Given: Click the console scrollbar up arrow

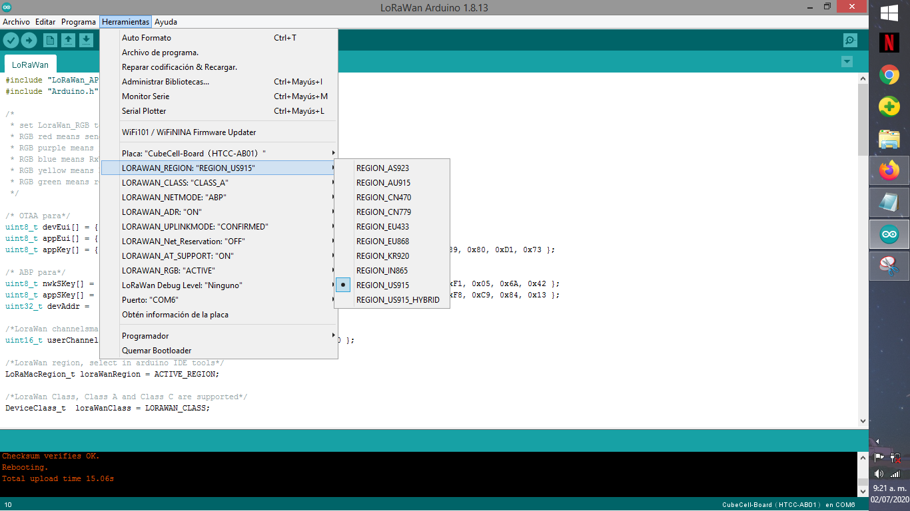Looking at the screenshot, I should [x=863, y=457].
